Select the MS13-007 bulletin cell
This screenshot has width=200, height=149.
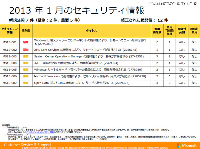[10, 83]
